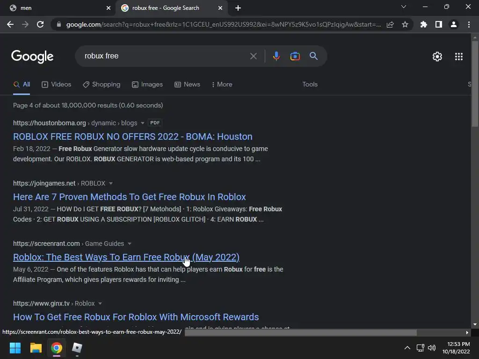This screenshot has width=479, height=359.
Task: Open Chrome extensions puzzle icon
Action: [x=423, y=24]
